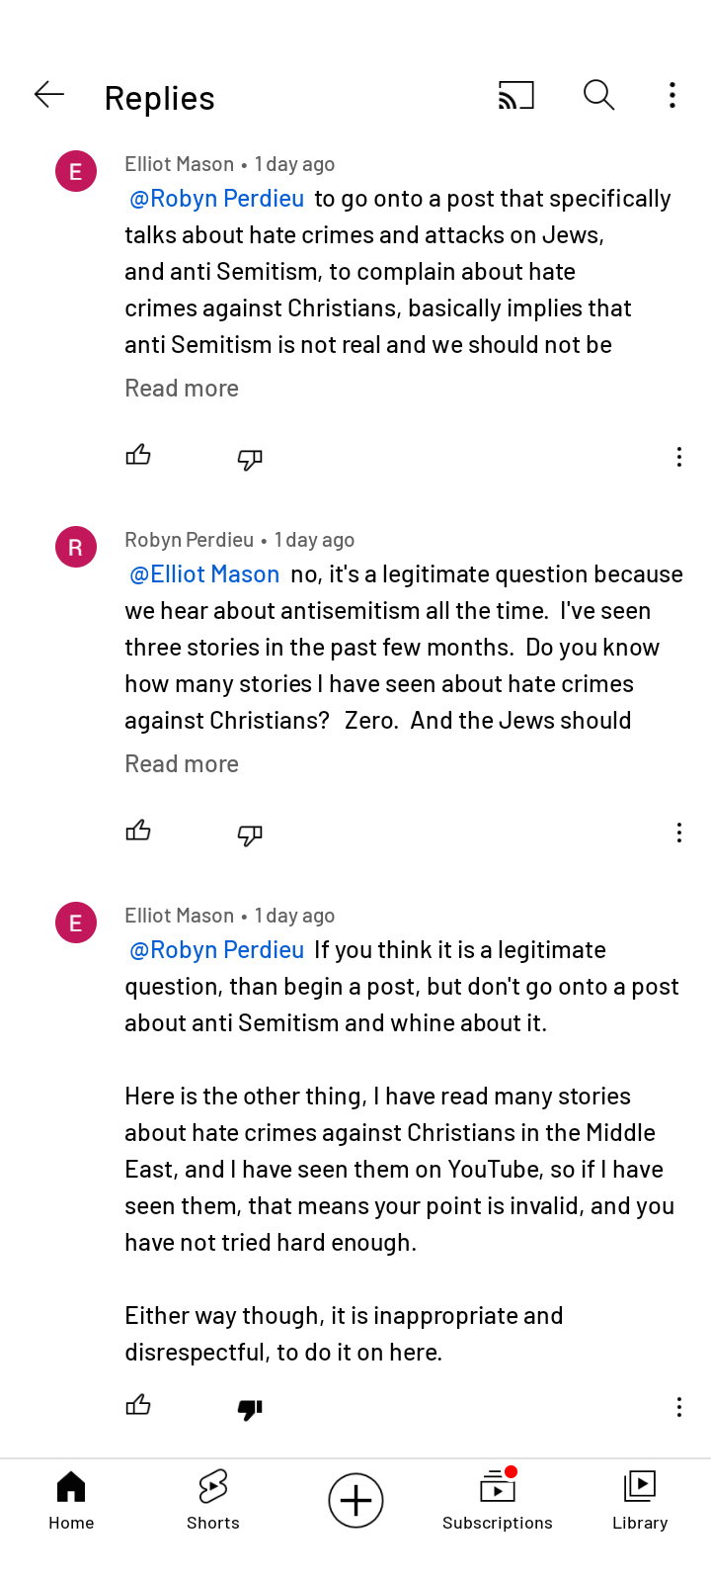Switch to the Shorts tab
The height and width of the screenshot is (1582, 711).
213,1500
